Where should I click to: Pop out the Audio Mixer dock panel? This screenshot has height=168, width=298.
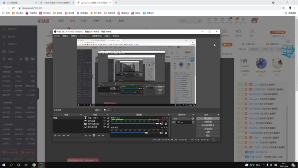169,115
